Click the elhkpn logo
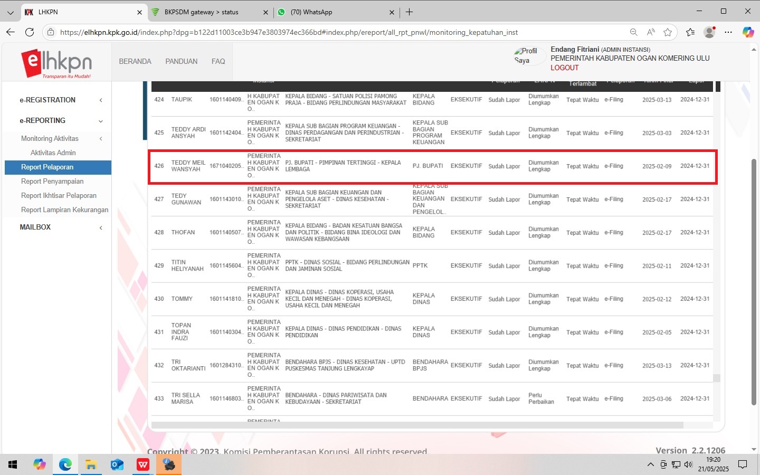The width and height of the screenshot is (760, 475). pos(56,62)
